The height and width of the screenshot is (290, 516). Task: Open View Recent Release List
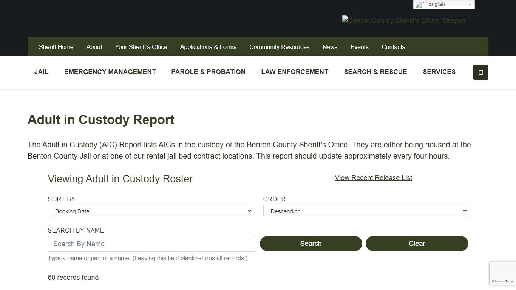373,177
